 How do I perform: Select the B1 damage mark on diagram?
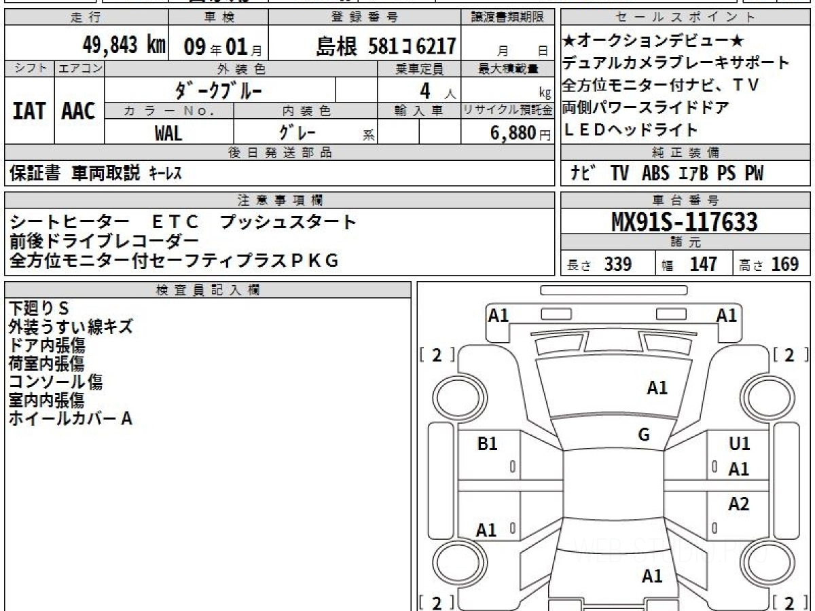[x=488, y=444]
